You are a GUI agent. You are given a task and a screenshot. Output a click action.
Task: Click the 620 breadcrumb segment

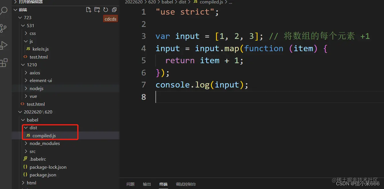coord(152,2)
